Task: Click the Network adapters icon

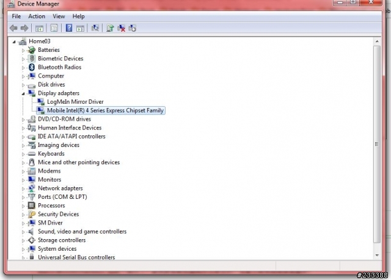Action: (32, 188)
